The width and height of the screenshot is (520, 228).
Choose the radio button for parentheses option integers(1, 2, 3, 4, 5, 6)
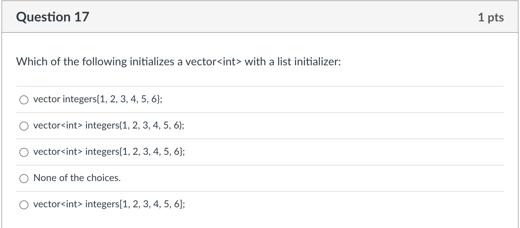coord(24,126)
